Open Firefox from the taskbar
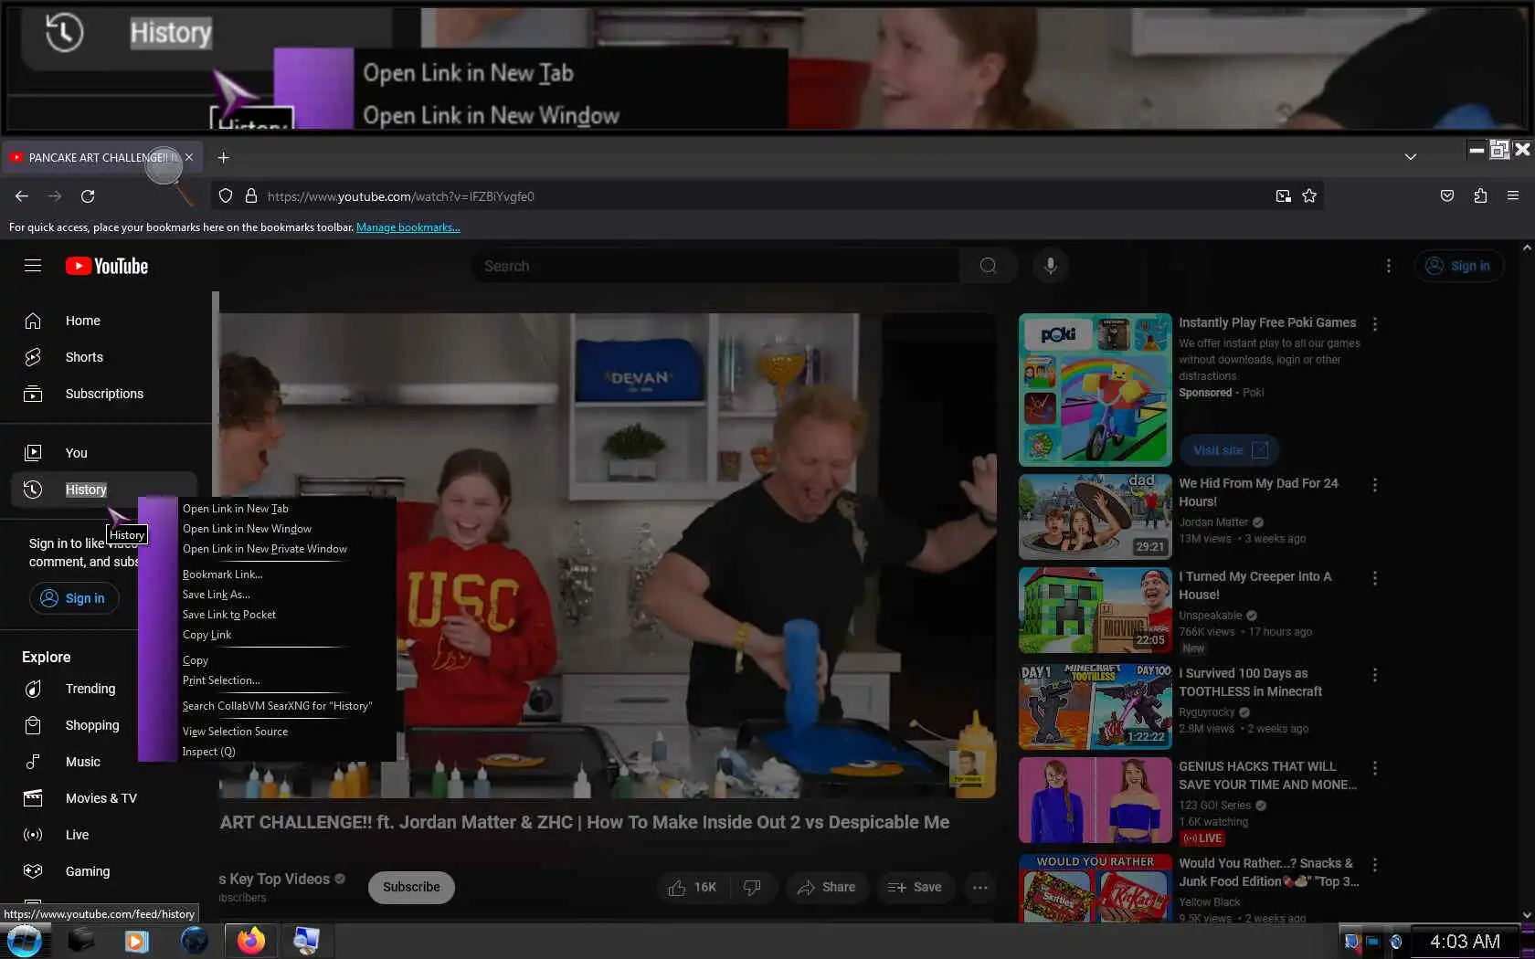1535x959 pixels. (x=250, y=941)
